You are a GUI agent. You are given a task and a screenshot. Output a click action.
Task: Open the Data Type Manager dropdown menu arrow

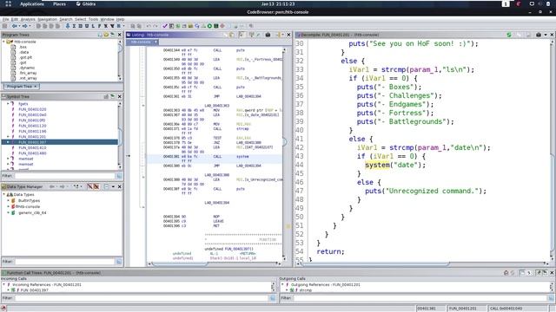[x=113, y=186]
